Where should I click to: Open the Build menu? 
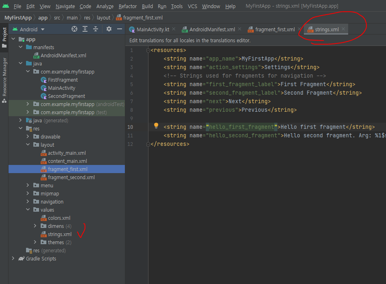[147, 6]
